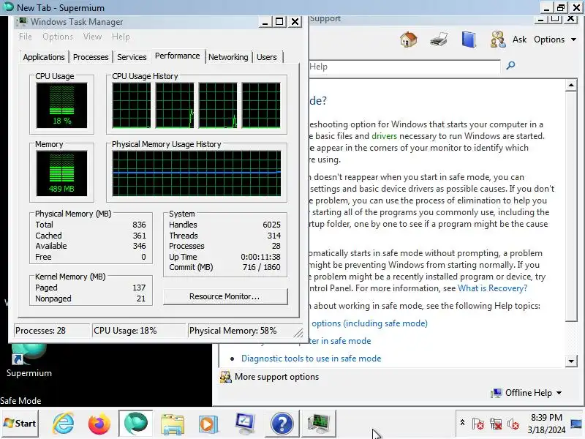The image size is (585, 439).
Task: Switch to Supermium taskbar button
Action: coord(136,424)
